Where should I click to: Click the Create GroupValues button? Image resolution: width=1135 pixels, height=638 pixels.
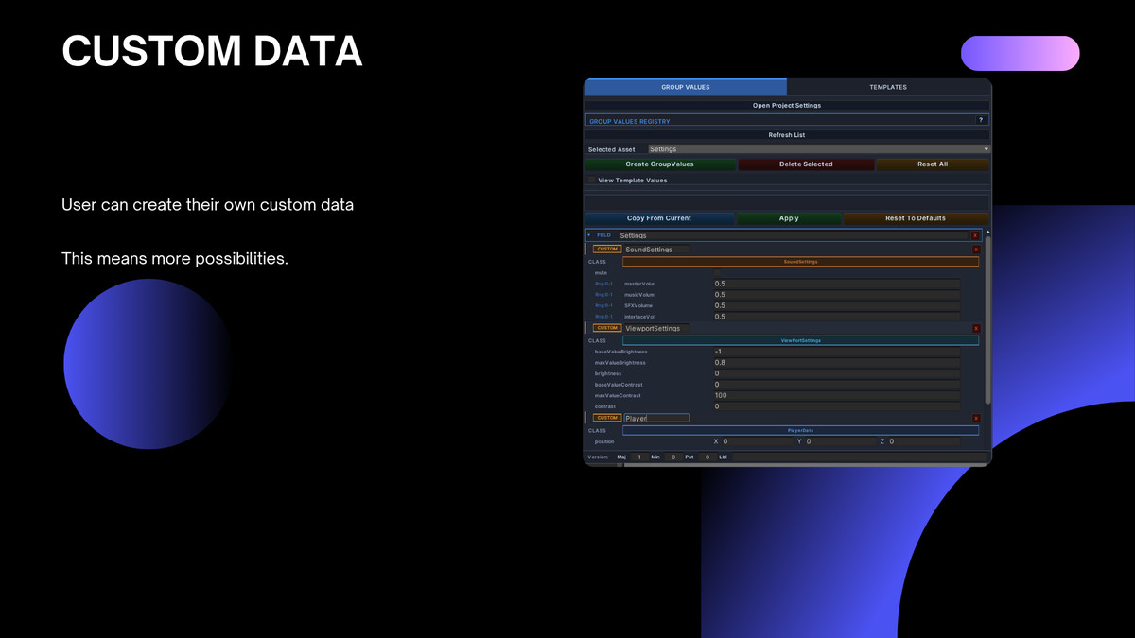(x=659, y=164)
